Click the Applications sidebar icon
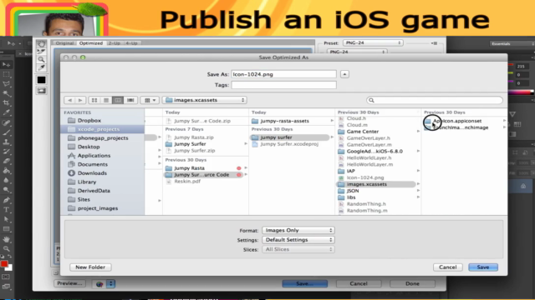 71,156
